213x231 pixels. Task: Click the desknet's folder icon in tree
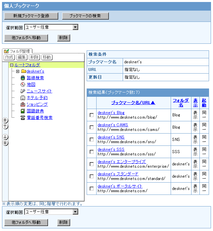click(x=23, y=71)
